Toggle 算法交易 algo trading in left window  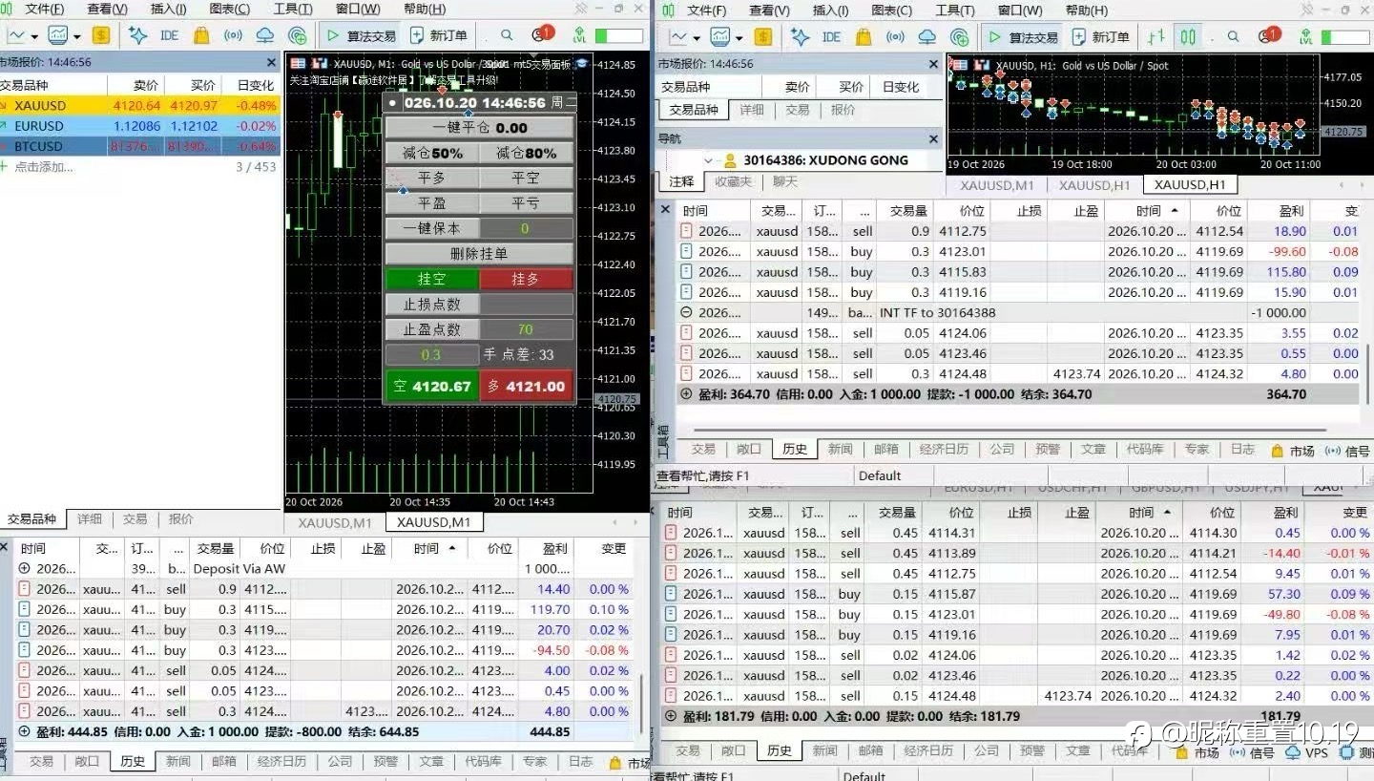361,35
